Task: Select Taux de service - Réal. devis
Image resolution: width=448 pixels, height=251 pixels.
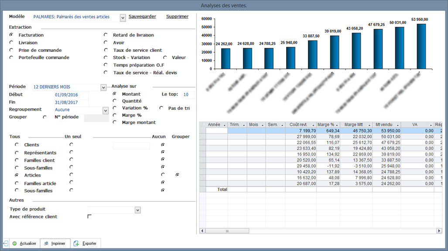Action: pyautogui.click(x=106, y=72)
